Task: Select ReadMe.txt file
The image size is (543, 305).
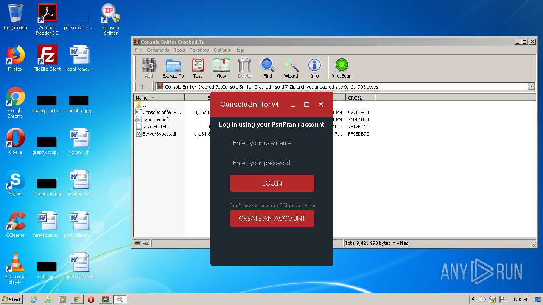Action: point(151,127)
